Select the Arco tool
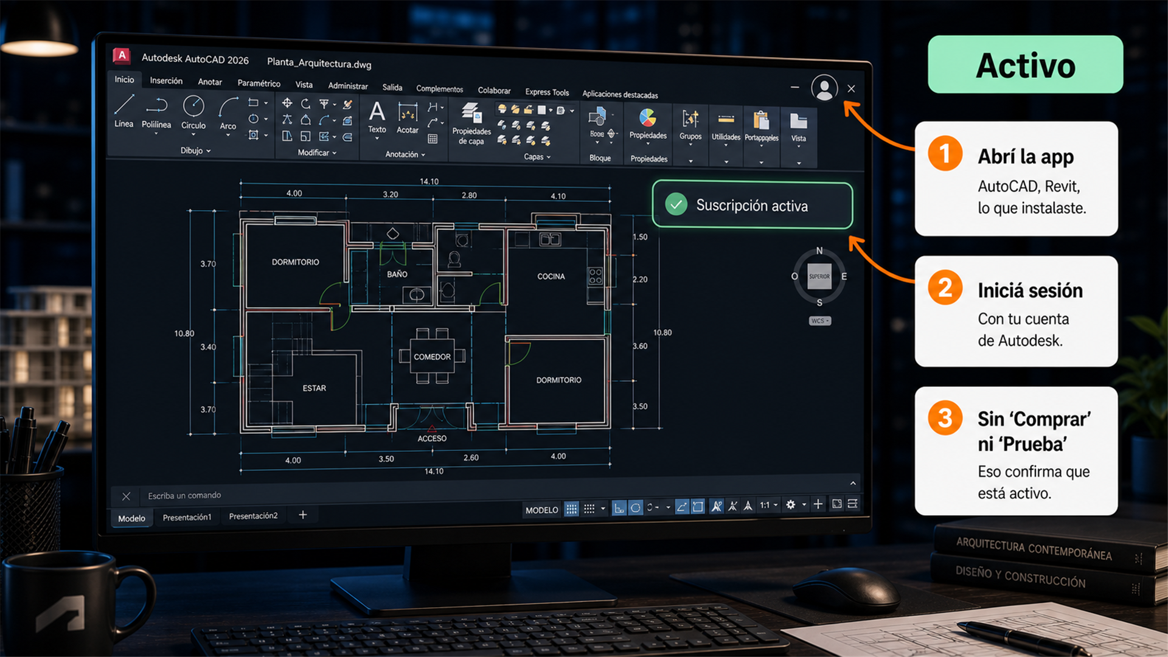The width and height of the screenshot is (1168, 657). pyautogui.click(x=228, y=114)
